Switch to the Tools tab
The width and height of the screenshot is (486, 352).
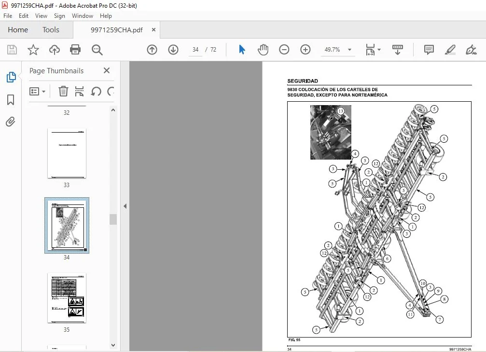pyautogui.click(x=51, y=30)
